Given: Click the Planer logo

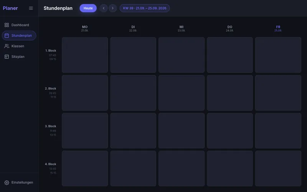Looking at the screenshot, I should coord(10,8).
